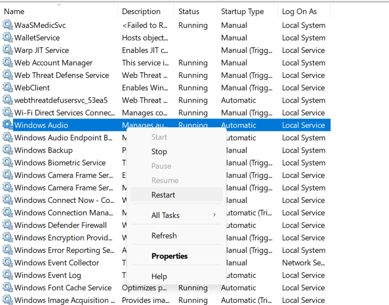Select webthreatdefusersvc_53ea5 service name
The image size is (389, 305).
[61, 100]
